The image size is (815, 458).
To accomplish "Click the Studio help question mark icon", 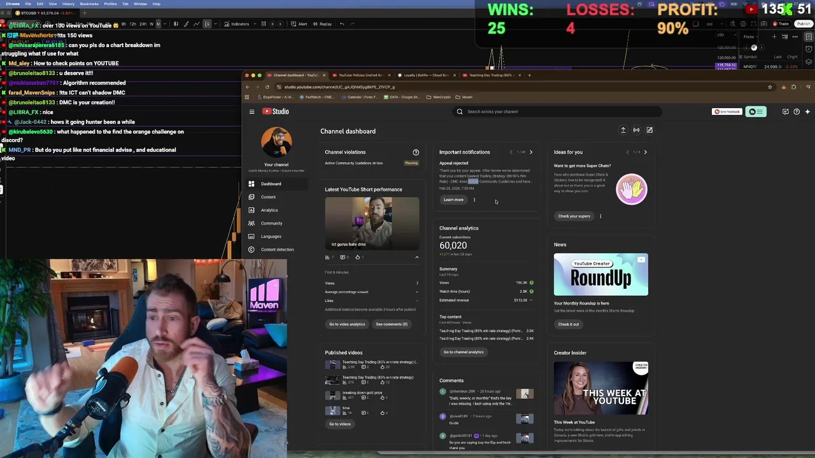I will (x=797, y=111).
